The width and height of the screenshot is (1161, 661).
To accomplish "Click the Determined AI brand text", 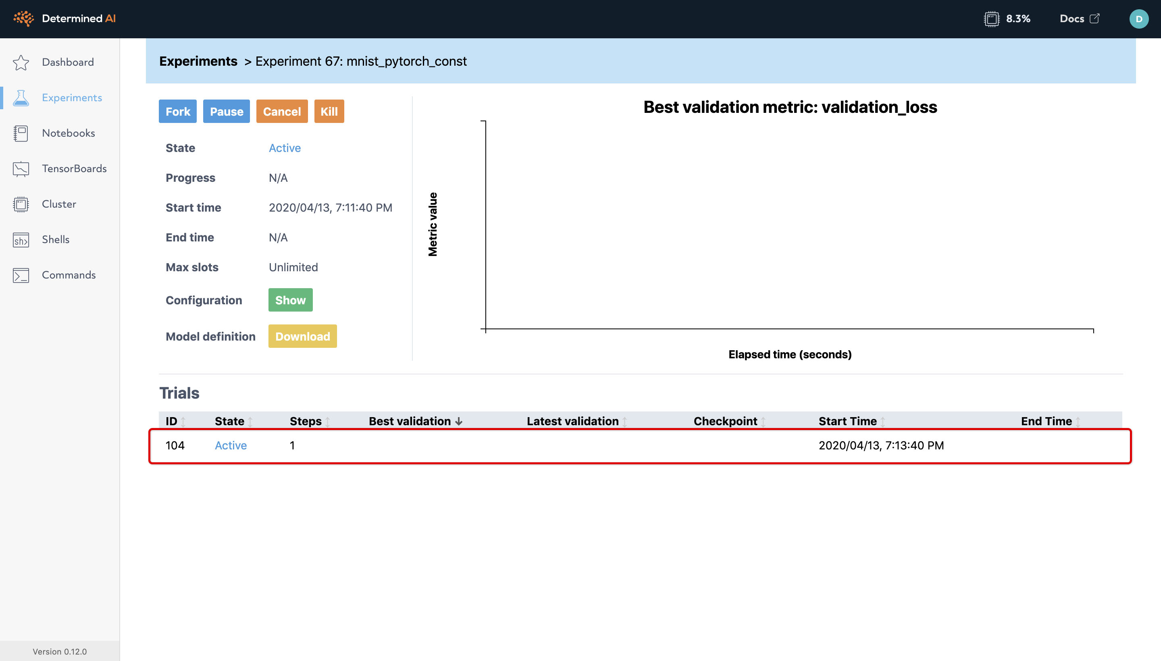I will pos(79,19).
